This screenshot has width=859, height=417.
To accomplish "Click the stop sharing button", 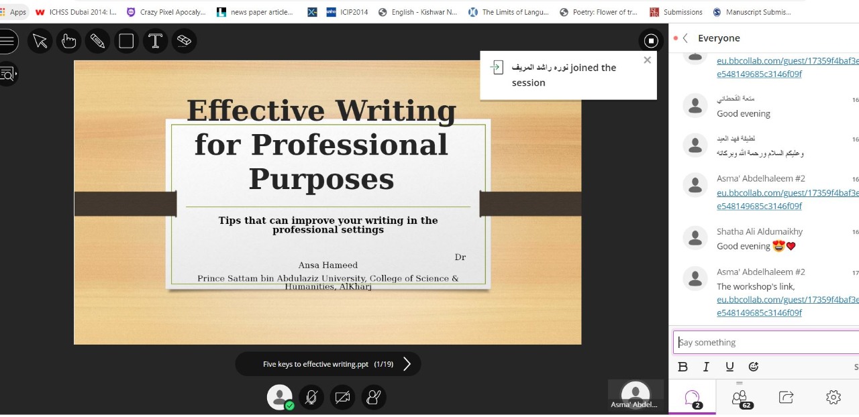I will pos(650,41).
